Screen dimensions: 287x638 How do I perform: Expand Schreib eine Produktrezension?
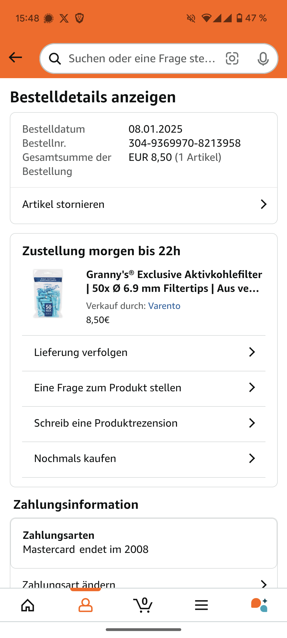[143, 423]
